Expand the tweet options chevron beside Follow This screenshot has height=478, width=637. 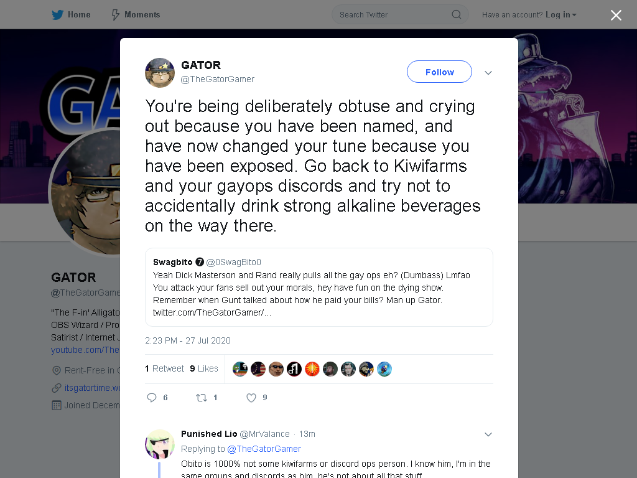[x=488, y=73]
